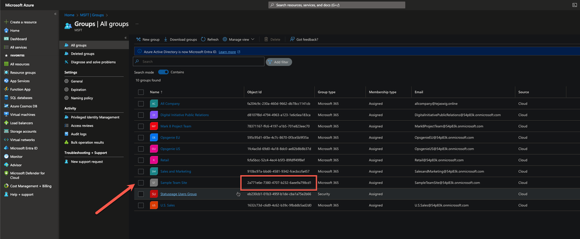Viewport: 580px width, 239px height.
Task: Open All services list icon
Action: (6, 48)
